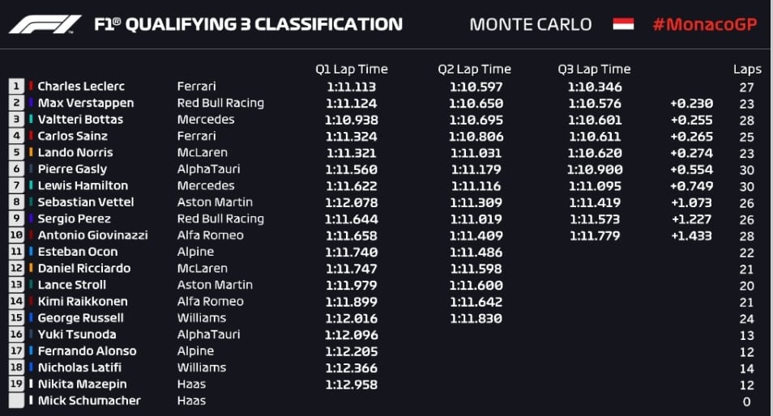This screenshot has width=773, height=416.
Task: Click the blank position badge beside Mick Schumacher
Action: pyautogui.click(x=16, y=401)
